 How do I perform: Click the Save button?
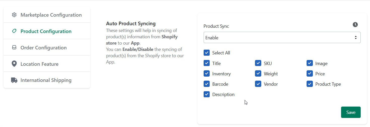tap(351, 112)
